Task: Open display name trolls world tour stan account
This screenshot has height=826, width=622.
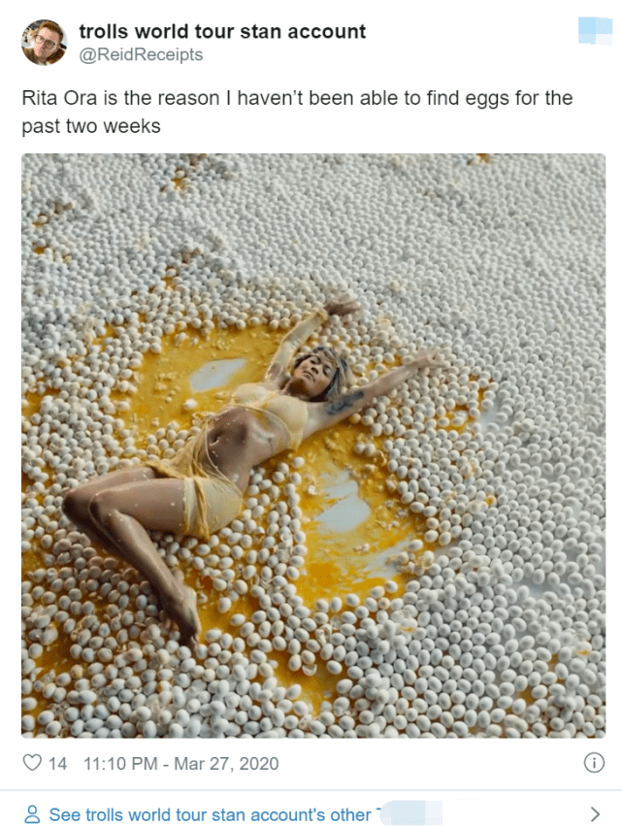Action: point(222,32)
